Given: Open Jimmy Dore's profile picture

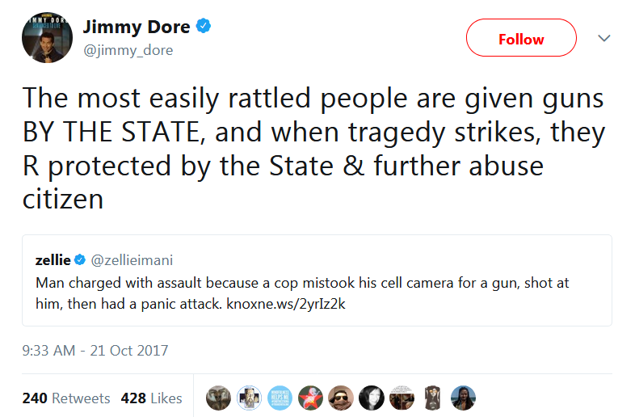Looking at the screenshot, I should point(48,38).
